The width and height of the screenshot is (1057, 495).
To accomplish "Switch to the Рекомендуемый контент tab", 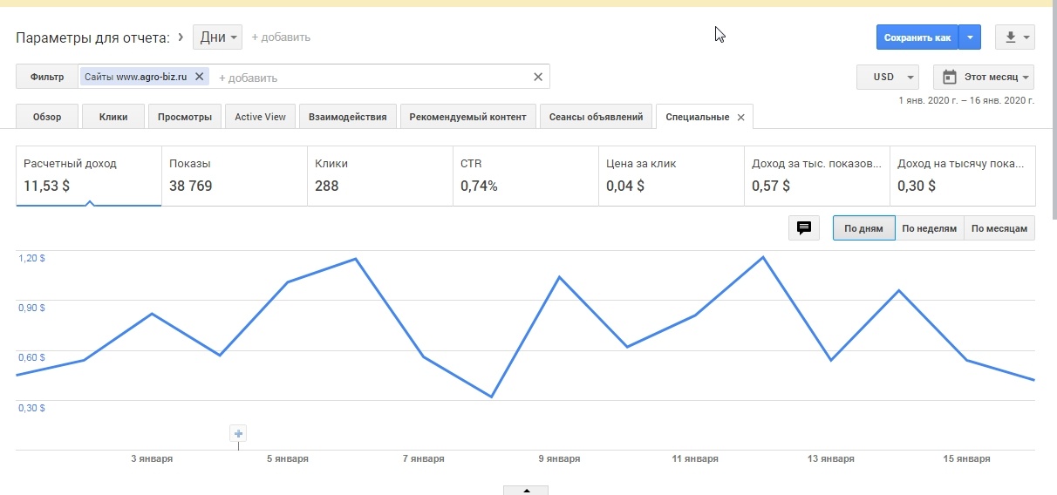I will (467, 117).
